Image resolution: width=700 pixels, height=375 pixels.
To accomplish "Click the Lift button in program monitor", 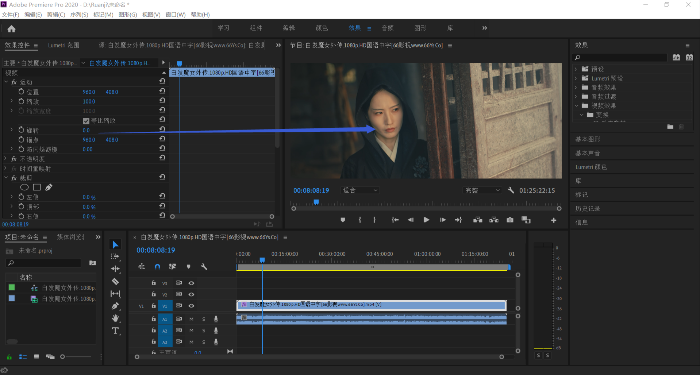I will click(478, 220).
